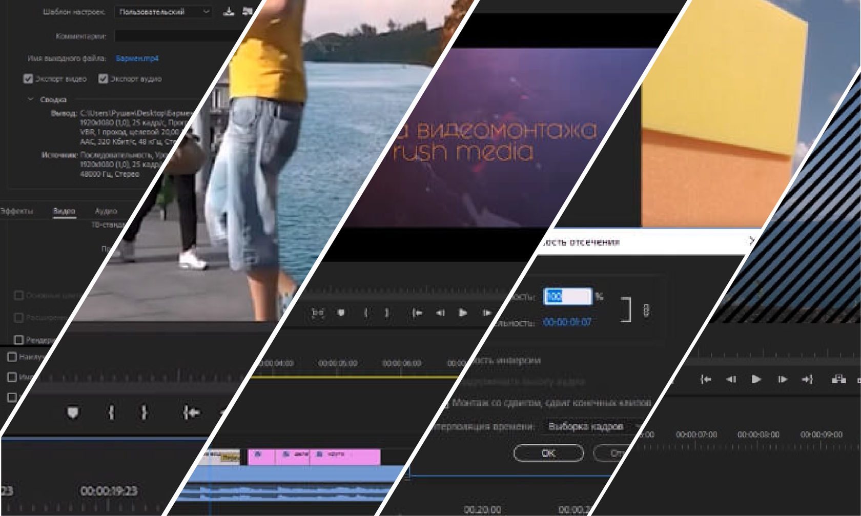Viewport: 861px width, 516px height.
Task: Click the 00:00:07:00 mark on the timeline ruler
Action: pyautogui.click(x=696, y=435)
